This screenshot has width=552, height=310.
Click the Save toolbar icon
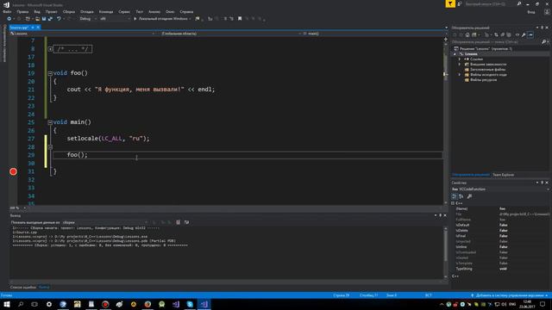(x=44, y=19)
